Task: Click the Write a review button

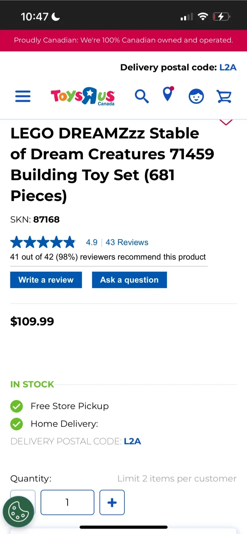Action: point(46,280)
